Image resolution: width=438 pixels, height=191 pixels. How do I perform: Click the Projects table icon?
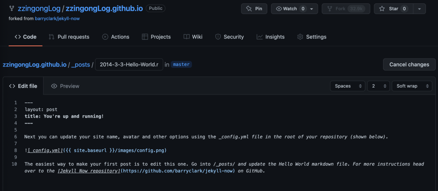pyautogui.click(x=145, y=37)
